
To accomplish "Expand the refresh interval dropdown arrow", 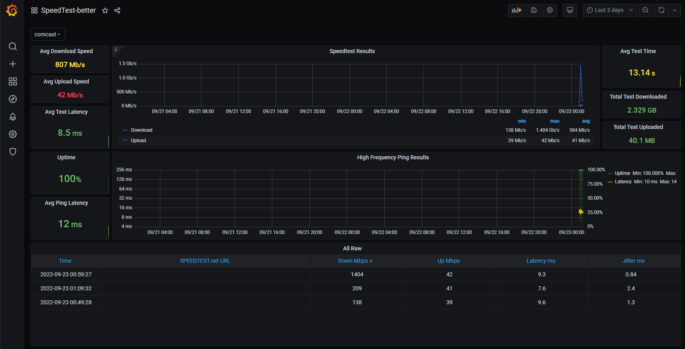I will click(675, 10).
